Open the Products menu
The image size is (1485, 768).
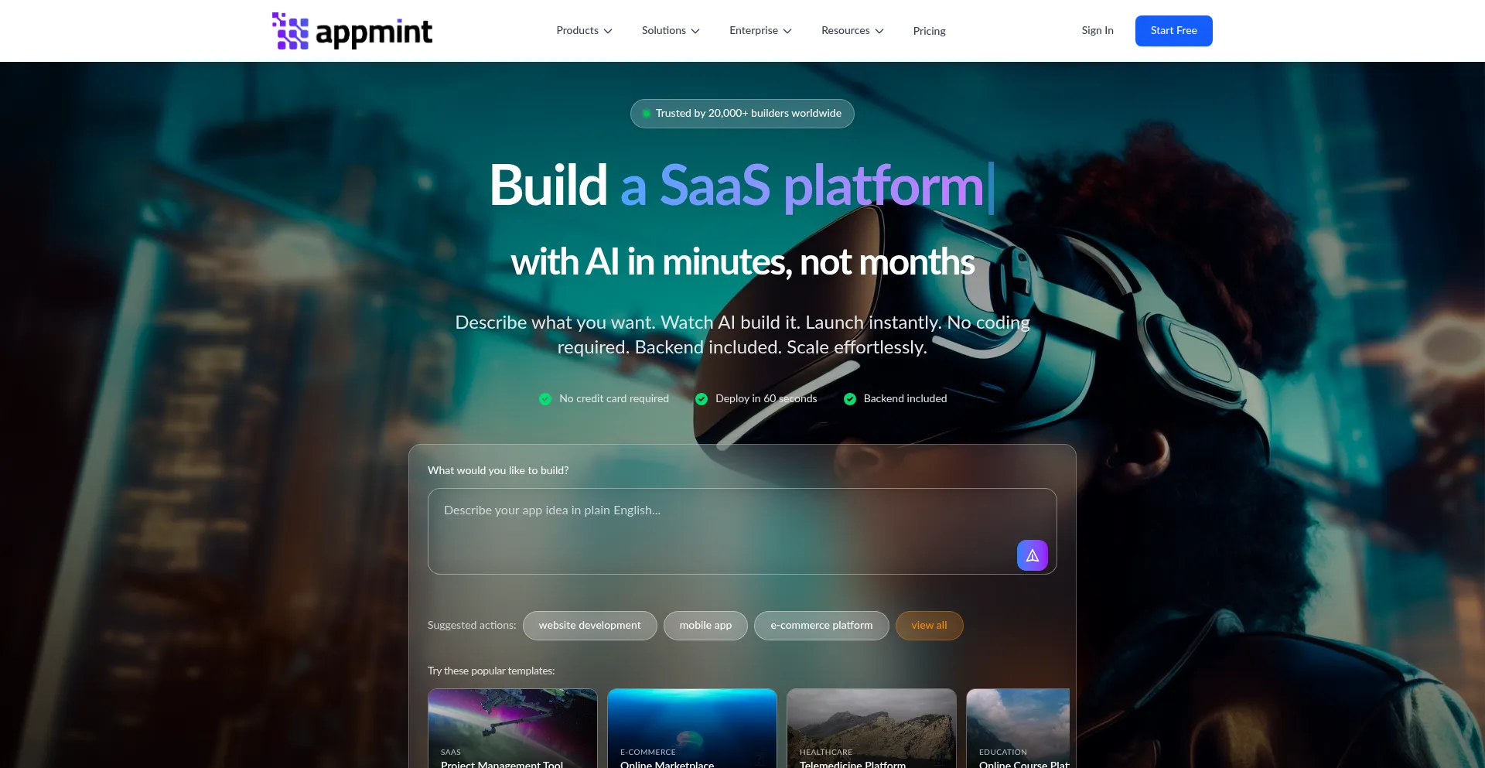point(585,31)
